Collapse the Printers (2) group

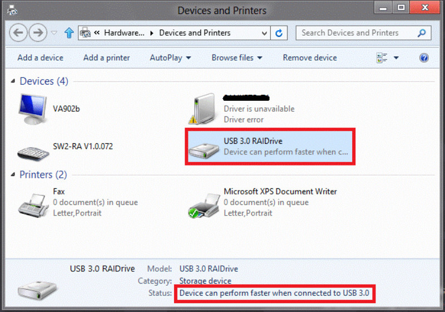13,174
